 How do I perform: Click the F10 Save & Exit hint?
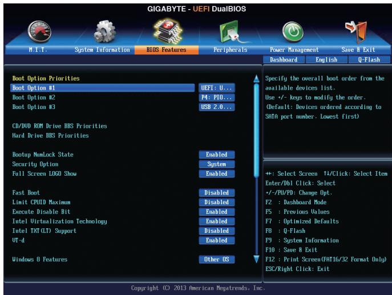pos(291,250)
